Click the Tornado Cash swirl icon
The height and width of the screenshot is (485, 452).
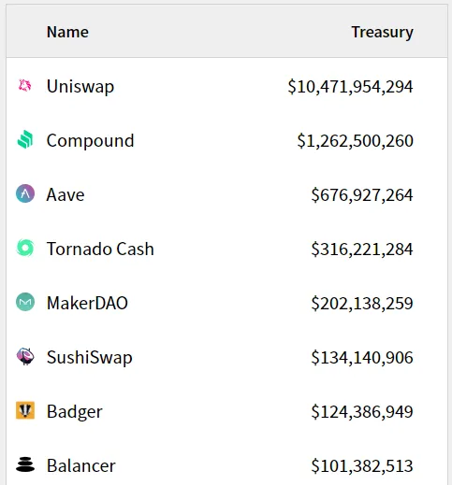point(25,248)
